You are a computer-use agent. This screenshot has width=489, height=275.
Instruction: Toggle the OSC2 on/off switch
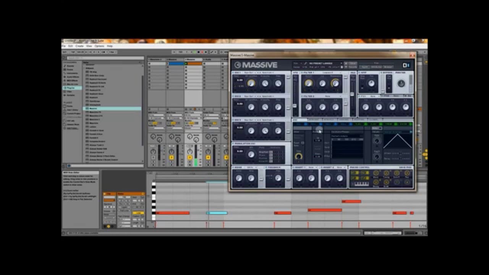coord(233,96)
